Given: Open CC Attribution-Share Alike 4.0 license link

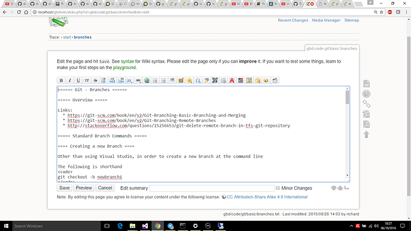Looking at the screenshot, I should pyautogui.click(x=267, y=197).
